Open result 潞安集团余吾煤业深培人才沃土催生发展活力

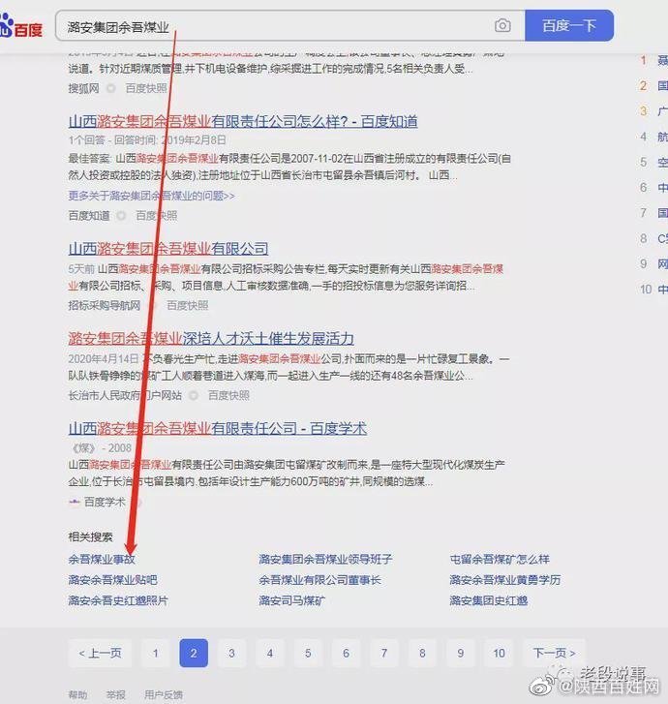coord(211,339)
